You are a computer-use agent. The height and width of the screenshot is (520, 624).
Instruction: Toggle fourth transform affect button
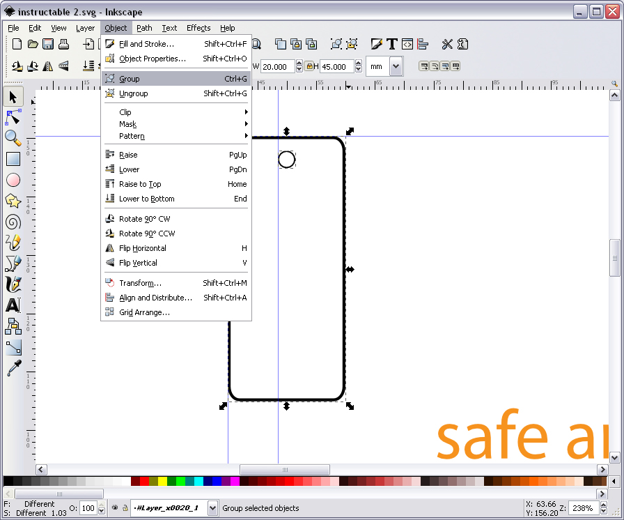click(455, 66)
